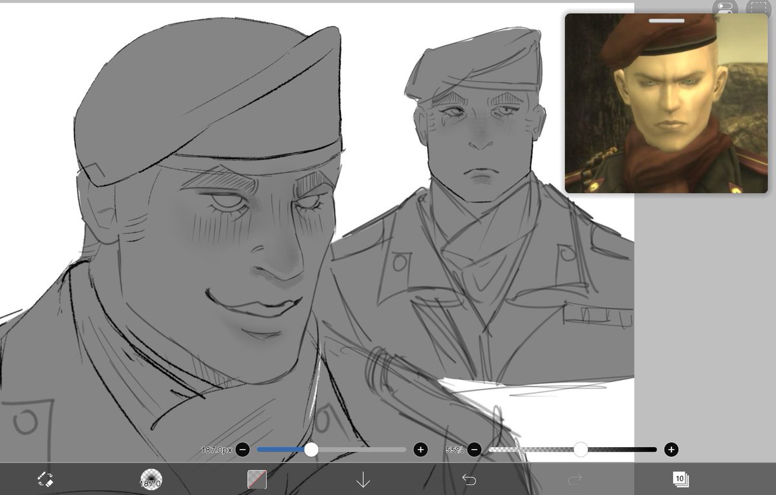Undo the last stroke
Viewport: 776px width, 495px height.
pyautogui.click(x=469, y=479)
